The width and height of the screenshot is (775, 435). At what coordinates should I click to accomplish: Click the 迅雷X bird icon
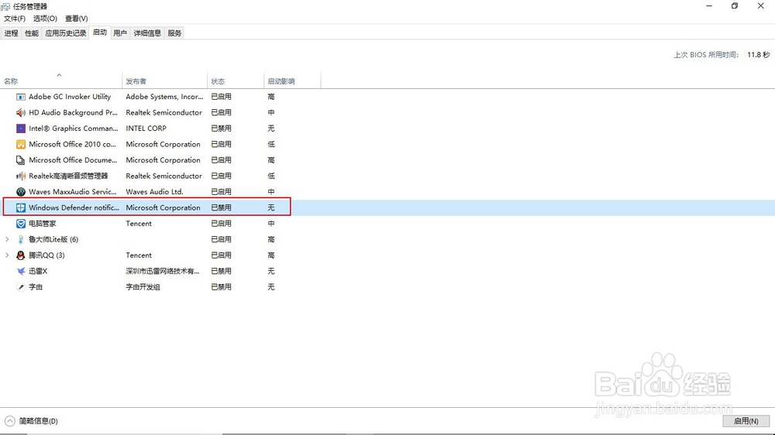point(21,271)
